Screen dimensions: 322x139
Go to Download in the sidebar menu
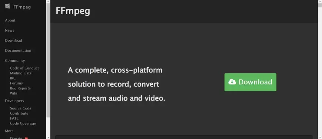tap(14, 40)
